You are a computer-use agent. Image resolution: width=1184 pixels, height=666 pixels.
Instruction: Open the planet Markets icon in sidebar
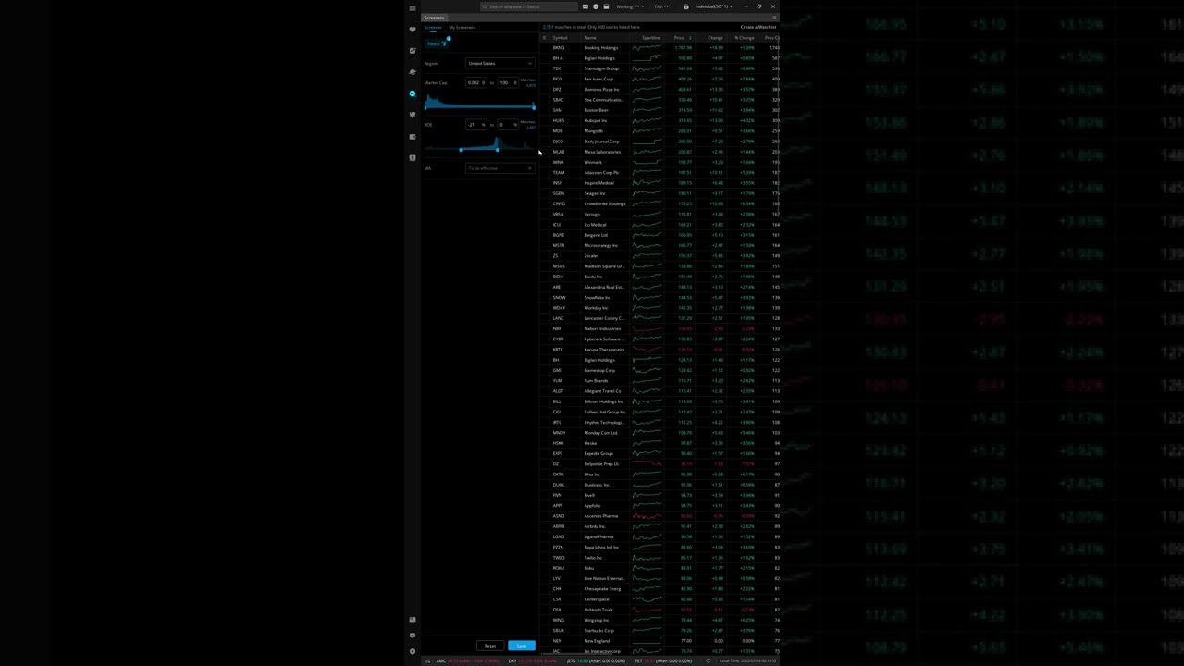click(x=413, y=72)
